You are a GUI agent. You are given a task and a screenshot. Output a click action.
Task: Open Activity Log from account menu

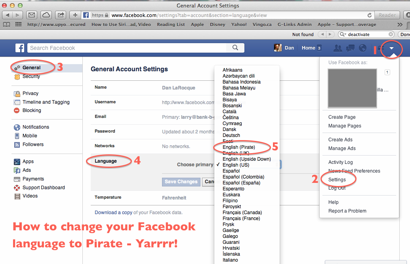pyautogui.click(x=340, y=162)
